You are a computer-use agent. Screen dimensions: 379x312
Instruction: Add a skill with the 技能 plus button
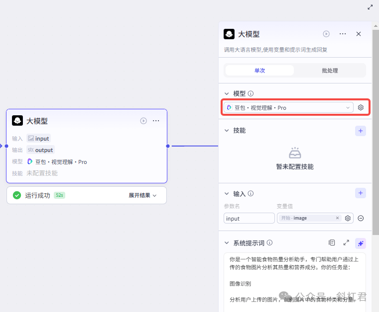(x=361, y=131)
